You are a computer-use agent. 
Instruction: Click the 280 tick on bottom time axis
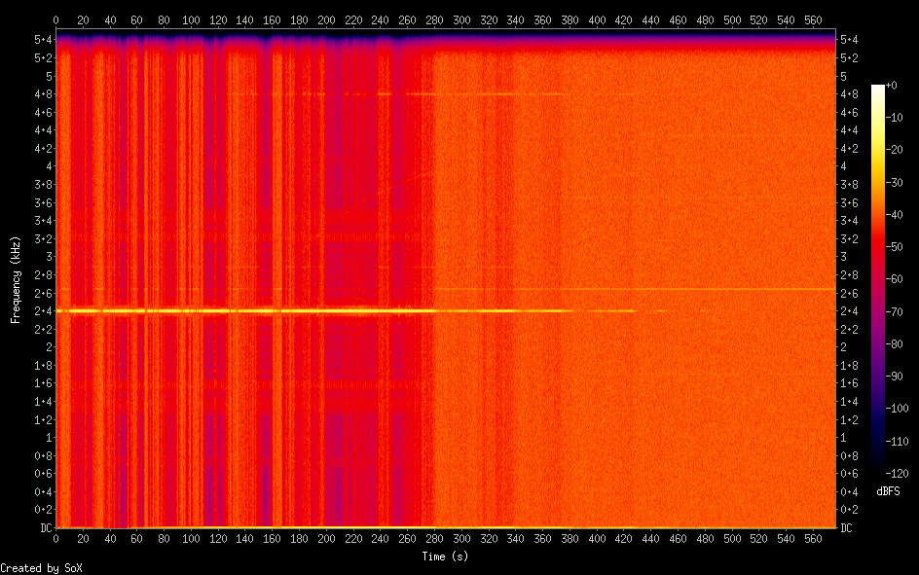[x=434, y=538]
